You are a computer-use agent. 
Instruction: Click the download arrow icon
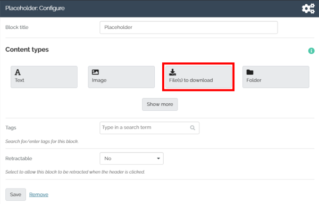coord(172,72)
